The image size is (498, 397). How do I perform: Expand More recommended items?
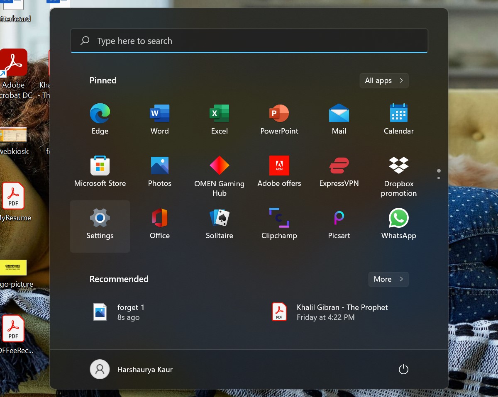coord(388,279)
